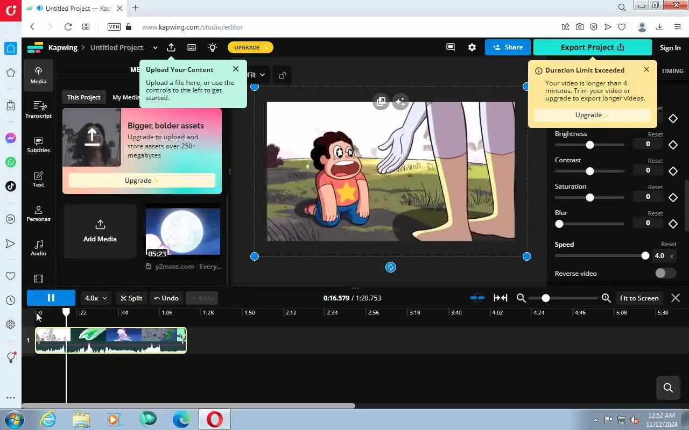Click the duplicate layer icon above the canvas
The width and height of the screenshot is (689, 430).
(x=381, y=102)
